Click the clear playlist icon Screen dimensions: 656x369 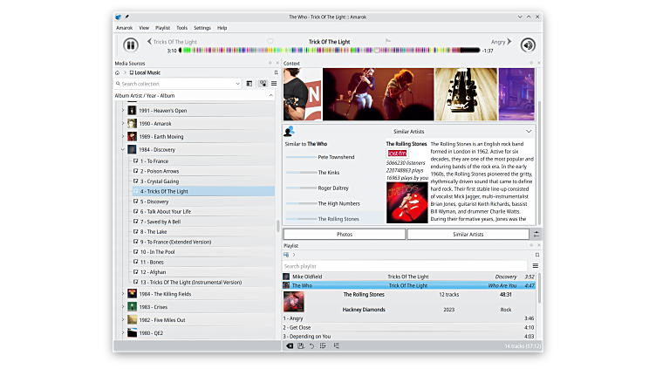coord(290,346)
